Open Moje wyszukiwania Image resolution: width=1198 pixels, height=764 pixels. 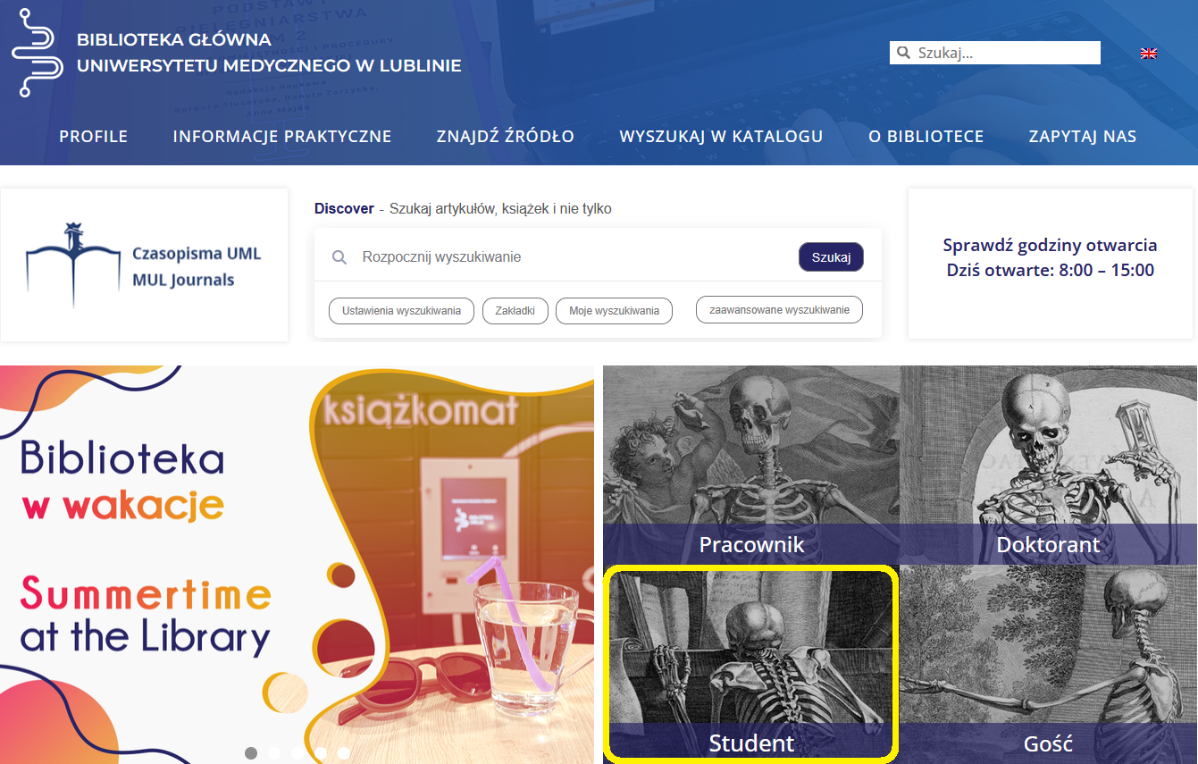pos(614,311)
